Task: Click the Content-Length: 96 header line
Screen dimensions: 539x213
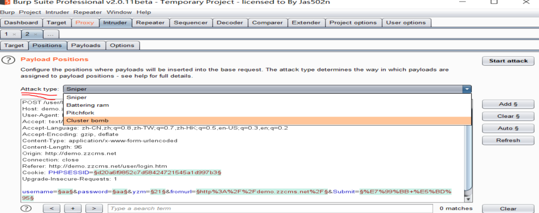Action: click(x=52, y=147)
